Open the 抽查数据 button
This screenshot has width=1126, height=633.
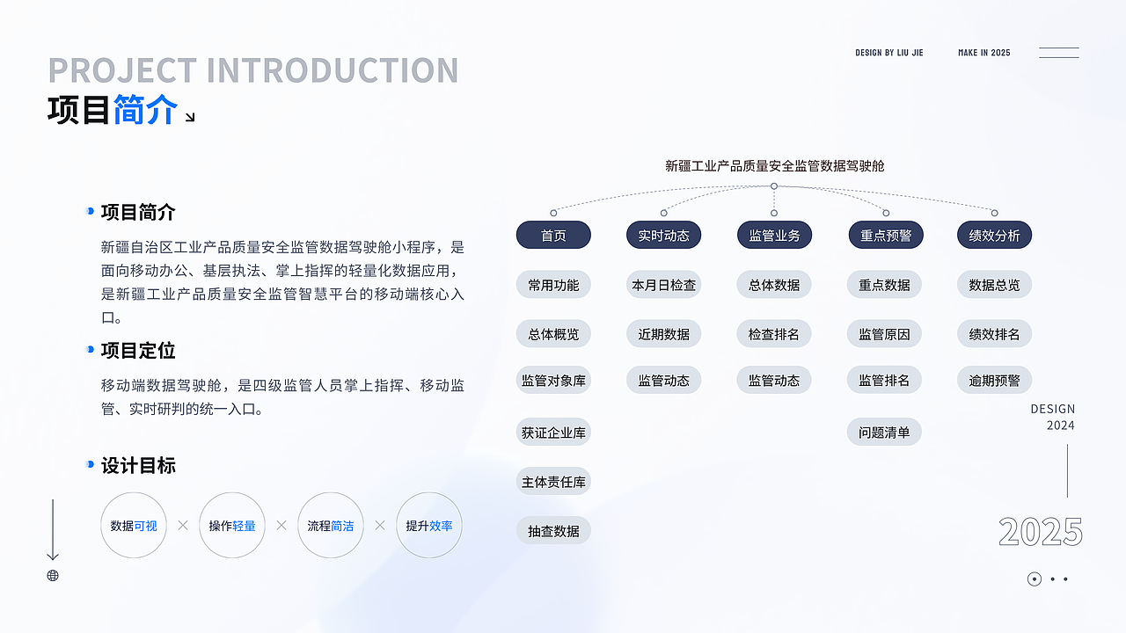pos(553,530)
